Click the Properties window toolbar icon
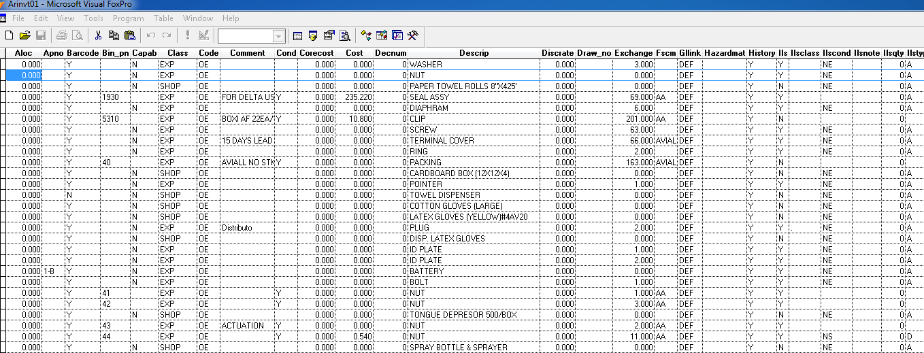The width and height of the screenshot is (924, 353). click(x=329, y=35)
